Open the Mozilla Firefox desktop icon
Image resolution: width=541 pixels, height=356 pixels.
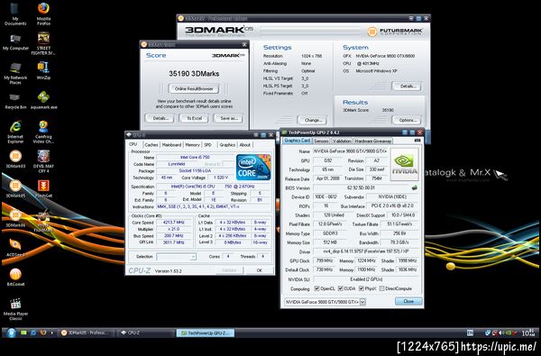click(x=43, y=14)
